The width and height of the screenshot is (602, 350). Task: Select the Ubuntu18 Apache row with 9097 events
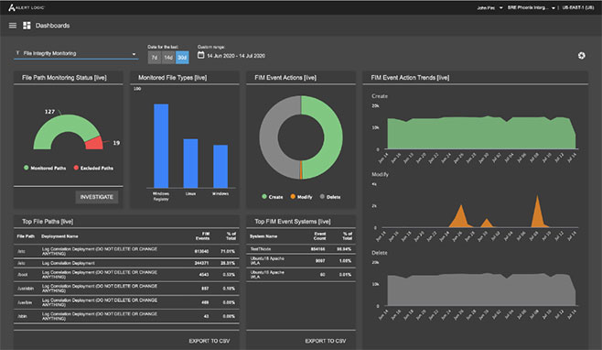pos(301,260)
